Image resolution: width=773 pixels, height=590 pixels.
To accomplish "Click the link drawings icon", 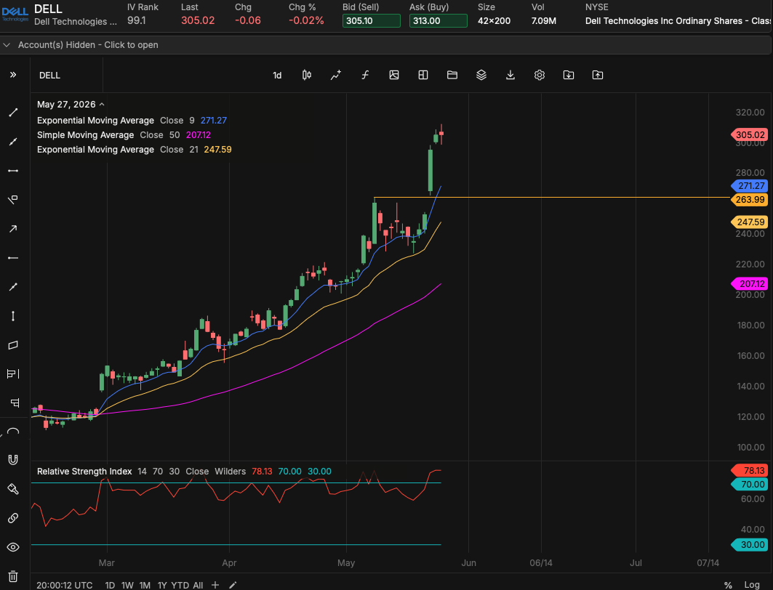I will 13,518.
